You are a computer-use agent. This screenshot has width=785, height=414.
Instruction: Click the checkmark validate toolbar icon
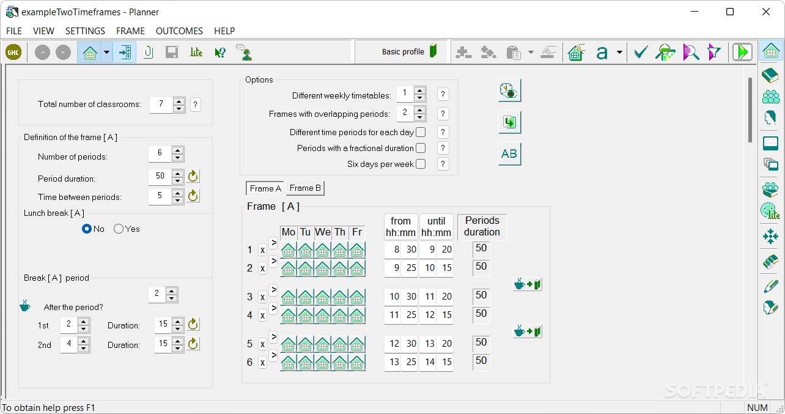(x=640, y=53)
